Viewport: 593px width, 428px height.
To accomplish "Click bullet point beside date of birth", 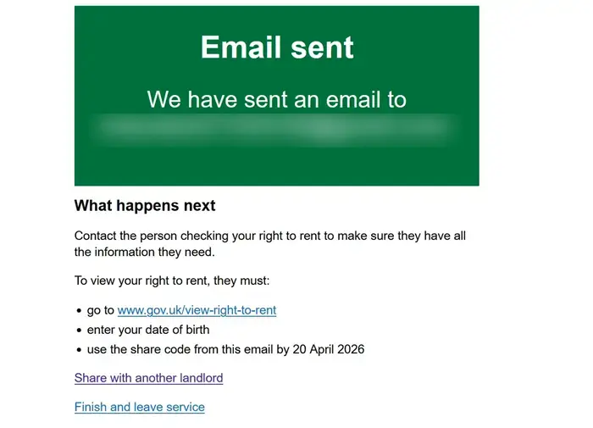I will coord(80,331).
